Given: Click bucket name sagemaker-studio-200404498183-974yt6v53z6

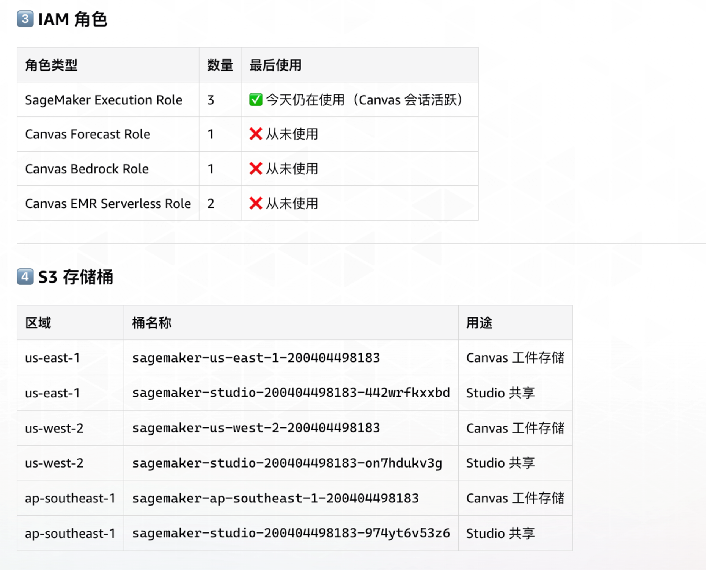Looking at the screenshot, I should point(291,533).
